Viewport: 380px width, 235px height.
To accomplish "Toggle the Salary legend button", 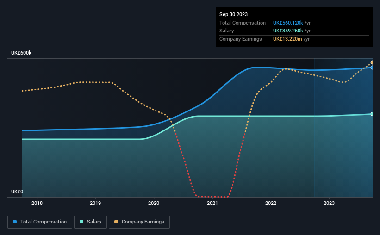I will [x=90, y=222].
